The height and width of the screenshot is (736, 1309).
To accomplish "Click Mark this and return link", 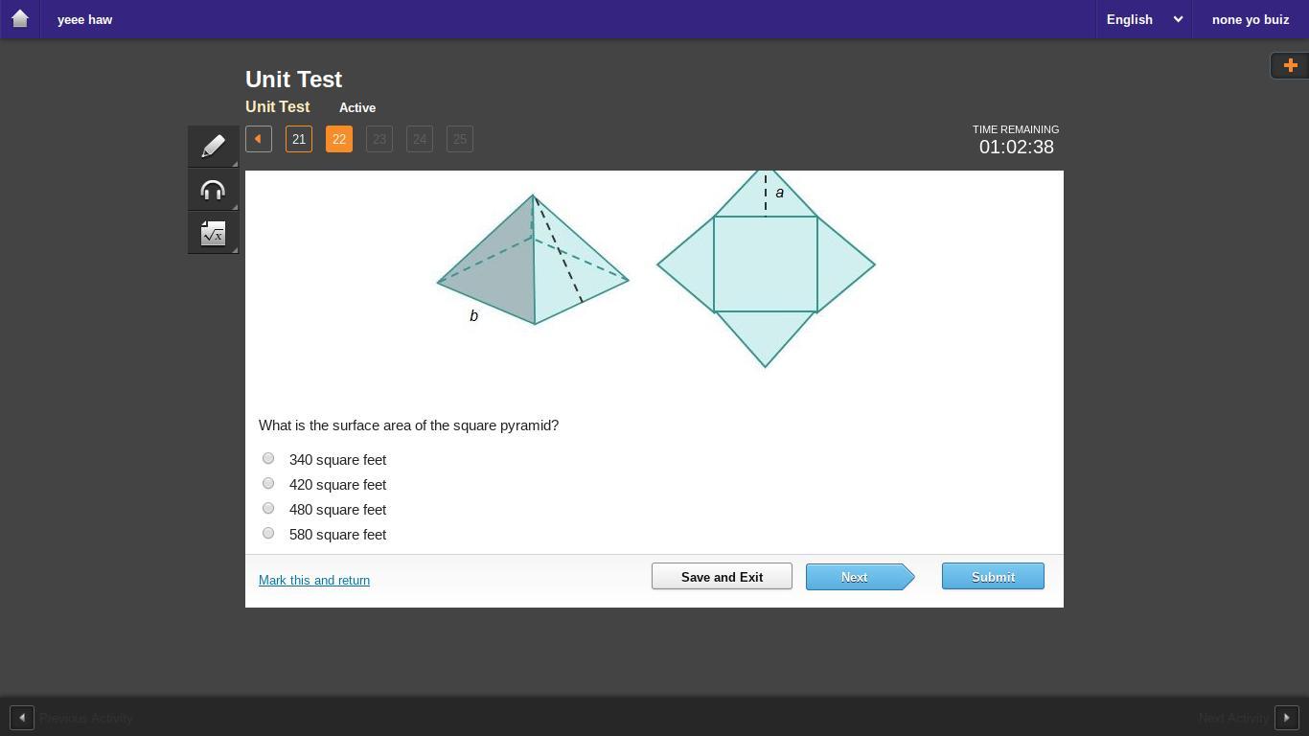I will pos(314,580).
